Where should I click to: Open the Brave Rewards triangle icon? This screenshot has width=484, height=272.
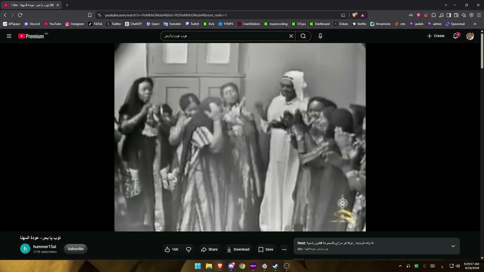pos(362,15)
